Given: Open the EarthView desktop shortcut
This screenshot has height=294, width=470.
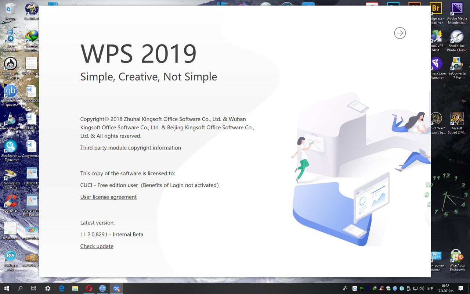Looking at the screenshot, I should [32, 11].
